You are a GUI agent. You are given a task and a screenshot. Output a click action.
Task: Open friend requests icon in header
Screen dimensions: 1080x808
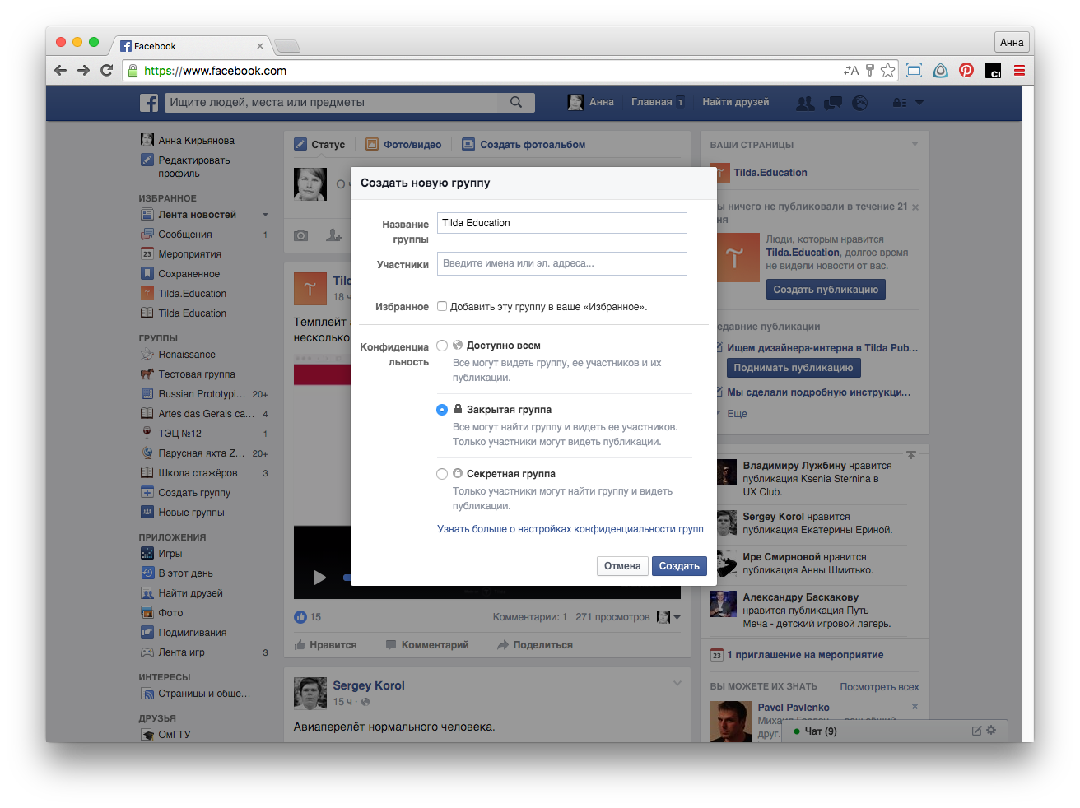pyautogui.click(x=805, y=103)
